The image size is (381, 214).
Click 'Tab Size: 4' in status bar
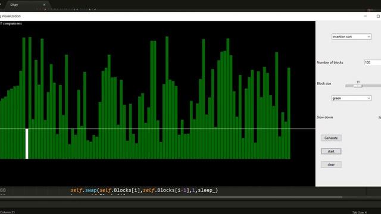click(x=359, y=212)
